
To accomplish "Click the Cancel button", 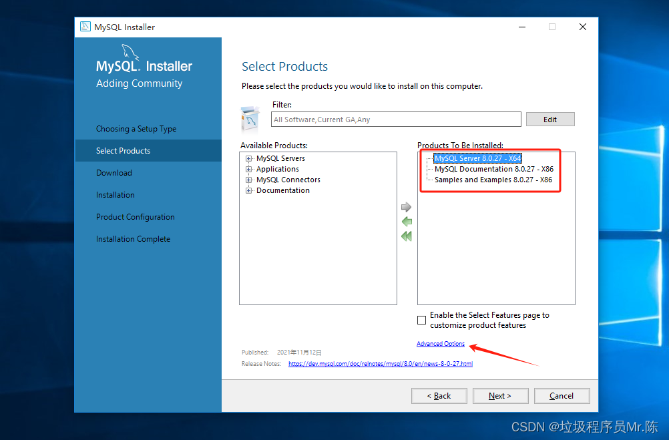I will [x=562, y=396].
